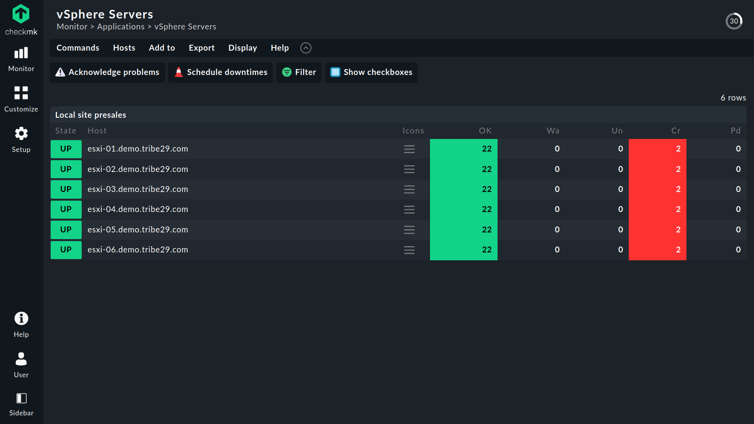The width and height of the screenshot is (754, 424).
Task: Open host esxi-02.demo.tribe29.com
Action: pyautogui.click(x=138, y=169)
